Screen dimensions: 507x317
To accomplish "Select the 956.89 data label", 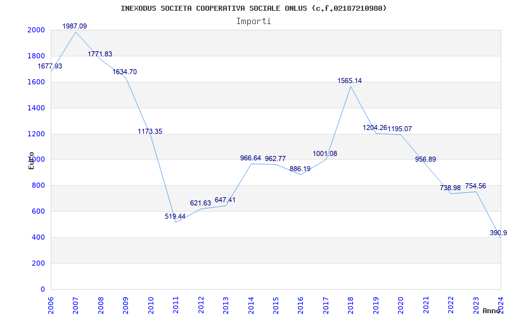I will click(425, 160).
